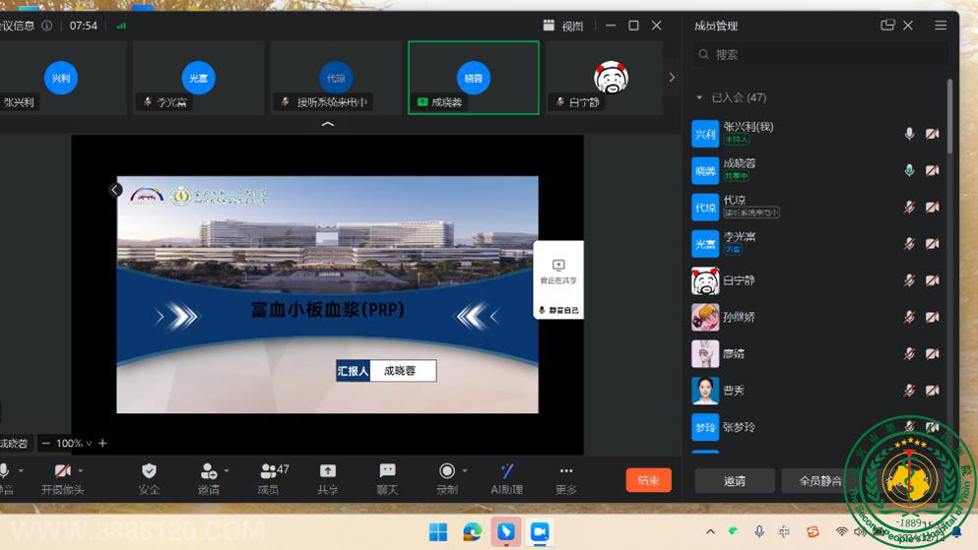Expand the arrow next to 录制

click(x=465, y=471)
